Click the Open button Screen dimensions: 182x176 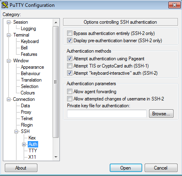click(126, 168)
